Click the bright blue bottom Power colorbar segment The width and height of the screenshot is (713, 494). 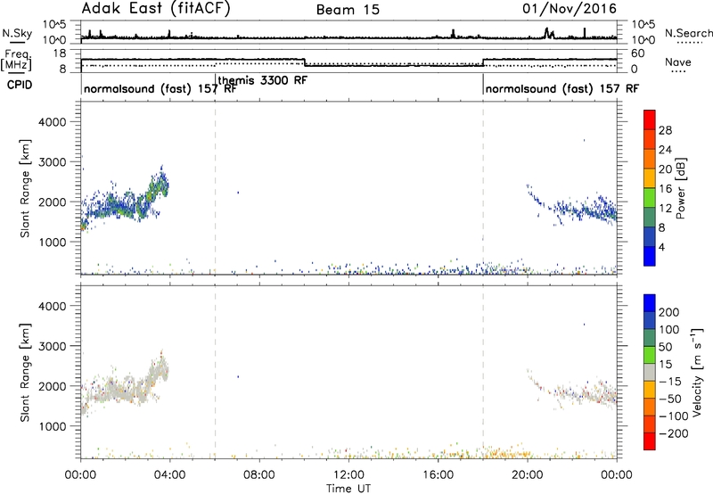tap(650, 256)
